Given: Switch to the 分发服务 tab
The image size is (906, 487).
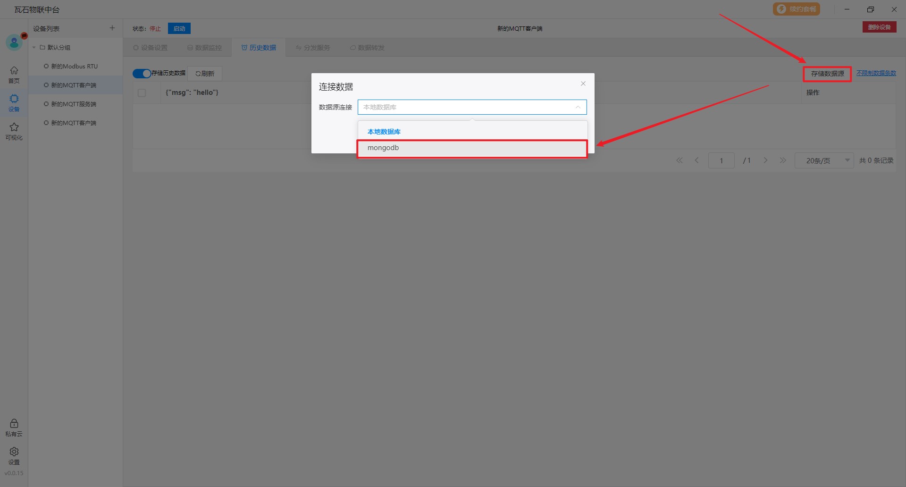Looking at the screenshot, I should click(x=313, y=48).
